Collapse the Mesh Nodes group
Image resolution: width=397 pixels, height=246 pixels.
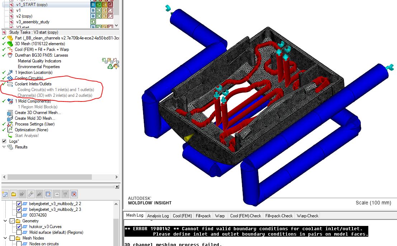coord(4,238)
